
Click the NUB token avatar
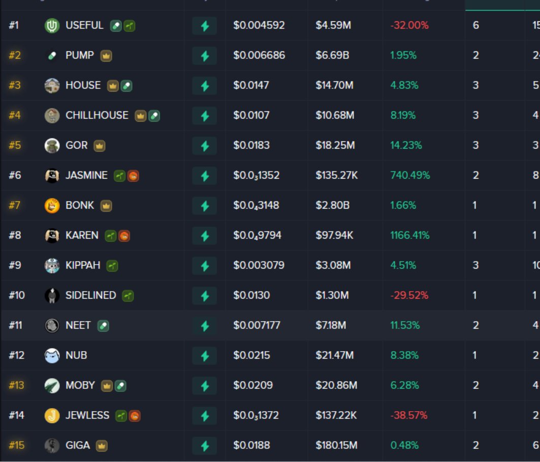[x=52, y=356]
